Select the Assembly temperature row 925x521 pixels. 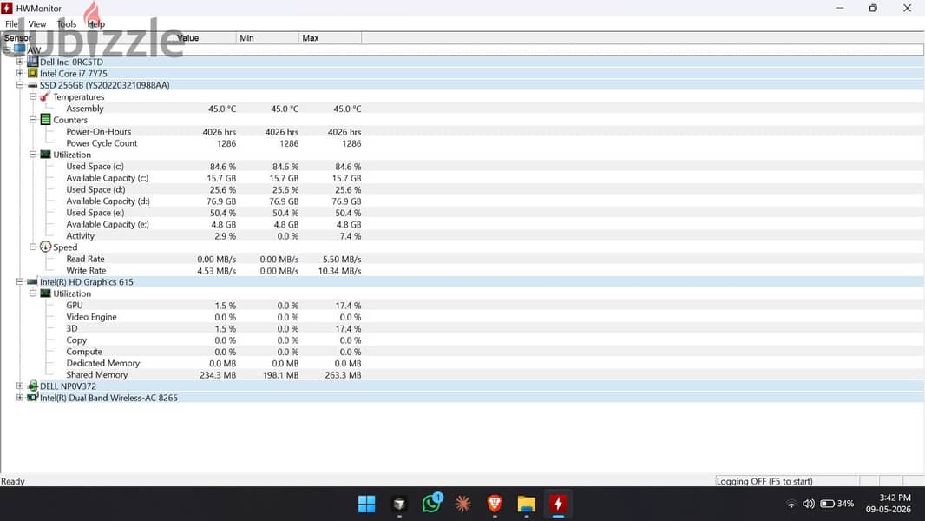coord(462,109)
